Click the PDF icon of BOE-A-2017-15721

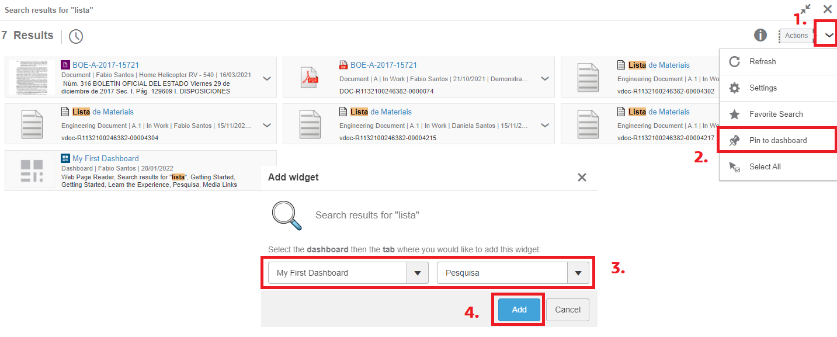tap(309, 78)
